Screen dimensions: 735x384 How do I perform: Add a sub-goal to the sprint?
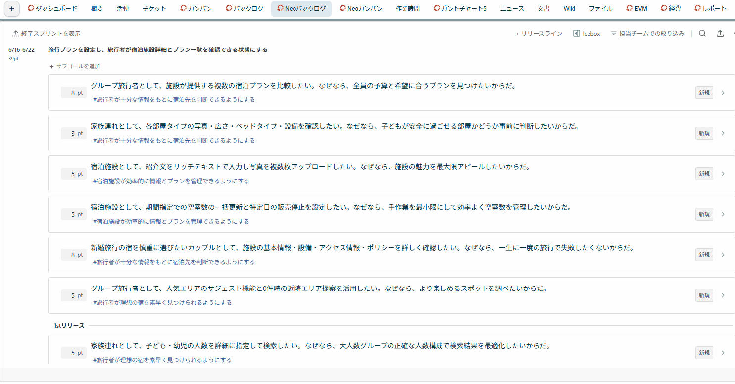[75, 66]
